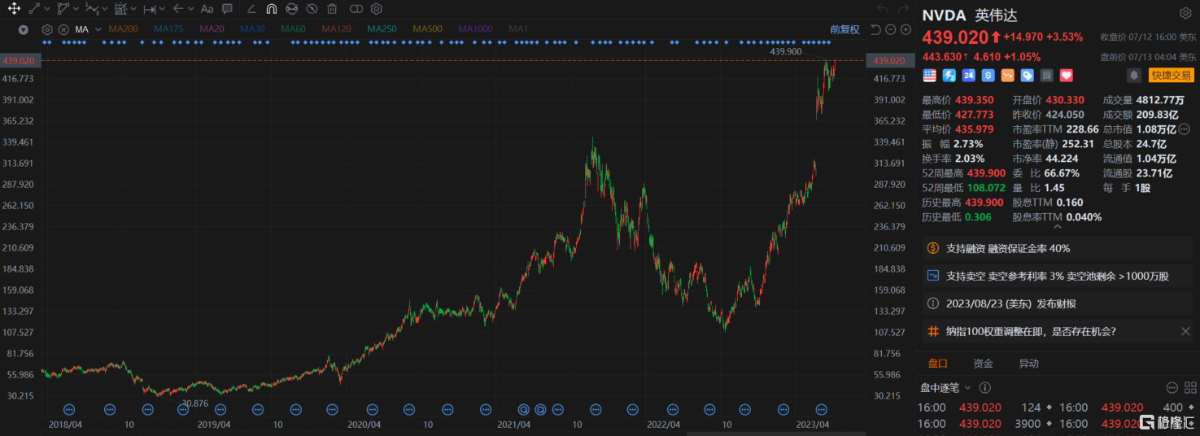Viewport: 1200px width, 436px height.
Task: Toggle the lock drawings icon
Action: coord(292,9)
